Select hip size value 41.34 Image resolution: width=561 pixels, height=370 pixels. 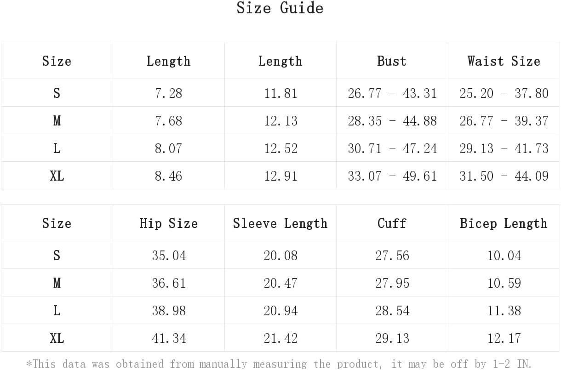[x=169, y=338]
